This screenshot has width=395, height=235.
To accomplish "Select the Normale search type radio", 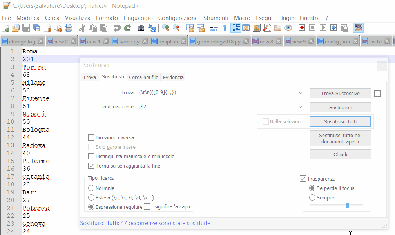I will tap(91, 188).
